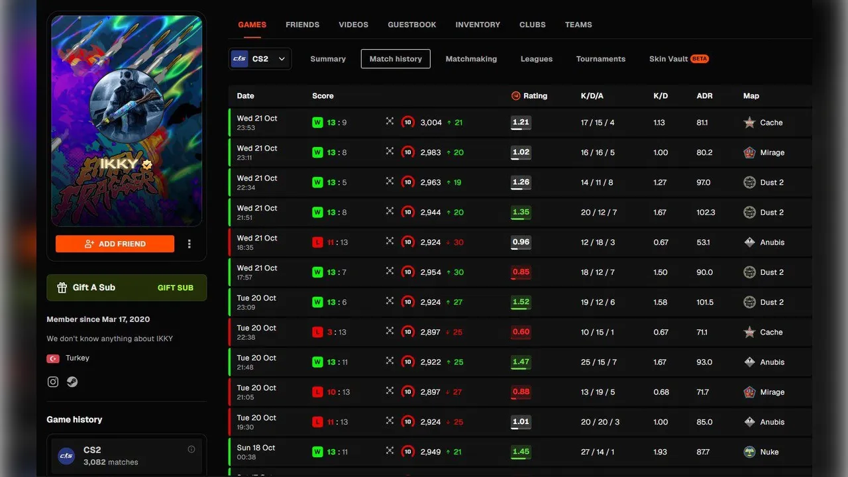The image size is (848, 477).
Task: Open the VIDEOS tab
Action: pos(353,25)
